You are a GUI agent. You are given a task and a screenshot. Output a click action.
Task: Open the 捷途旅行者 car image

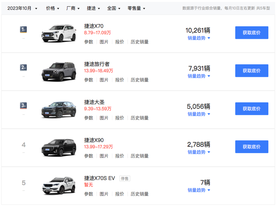point(59,71)
